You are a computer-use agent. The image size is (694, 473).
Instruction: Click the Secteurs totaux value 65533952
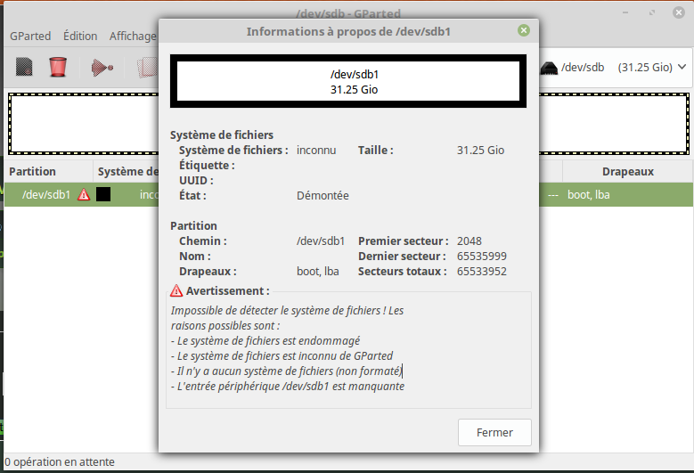point(482,271)
